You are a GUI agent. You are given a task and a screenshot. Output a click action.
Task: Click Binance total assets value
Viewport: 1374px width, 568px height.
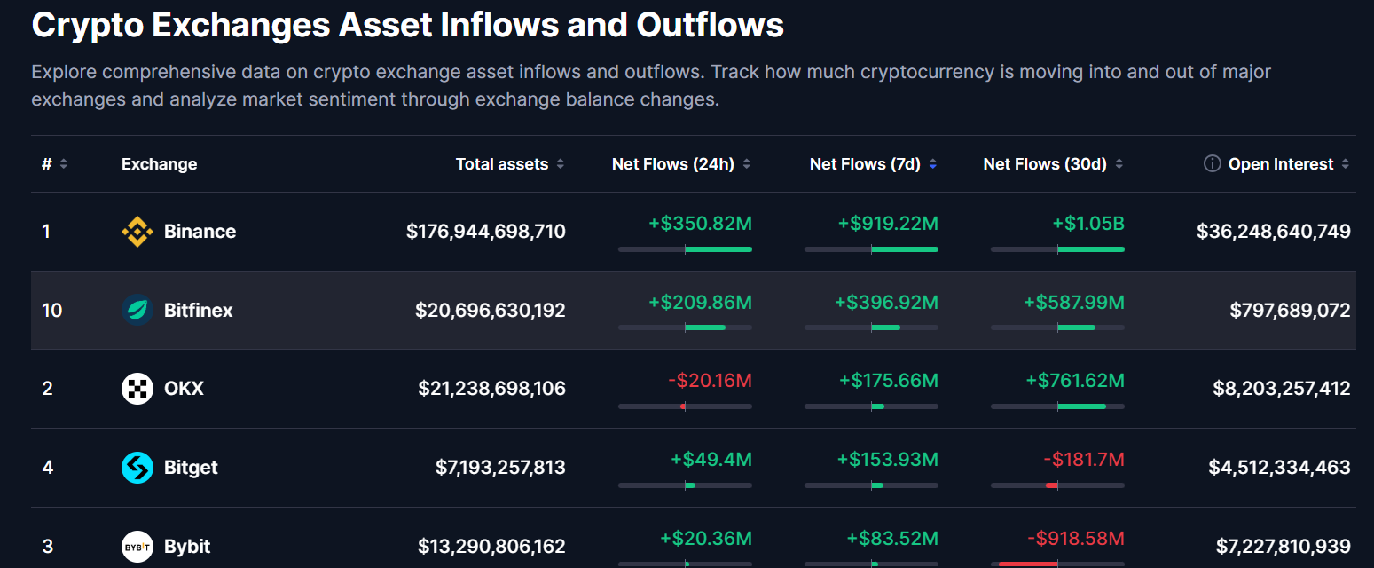point(486,232)
